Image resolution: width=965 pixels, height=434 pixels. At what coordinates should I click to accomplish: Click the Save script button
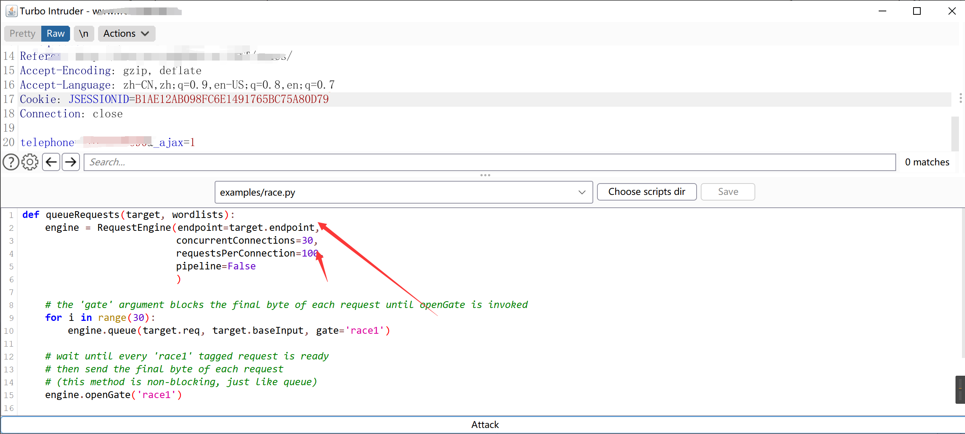(728, 192)
